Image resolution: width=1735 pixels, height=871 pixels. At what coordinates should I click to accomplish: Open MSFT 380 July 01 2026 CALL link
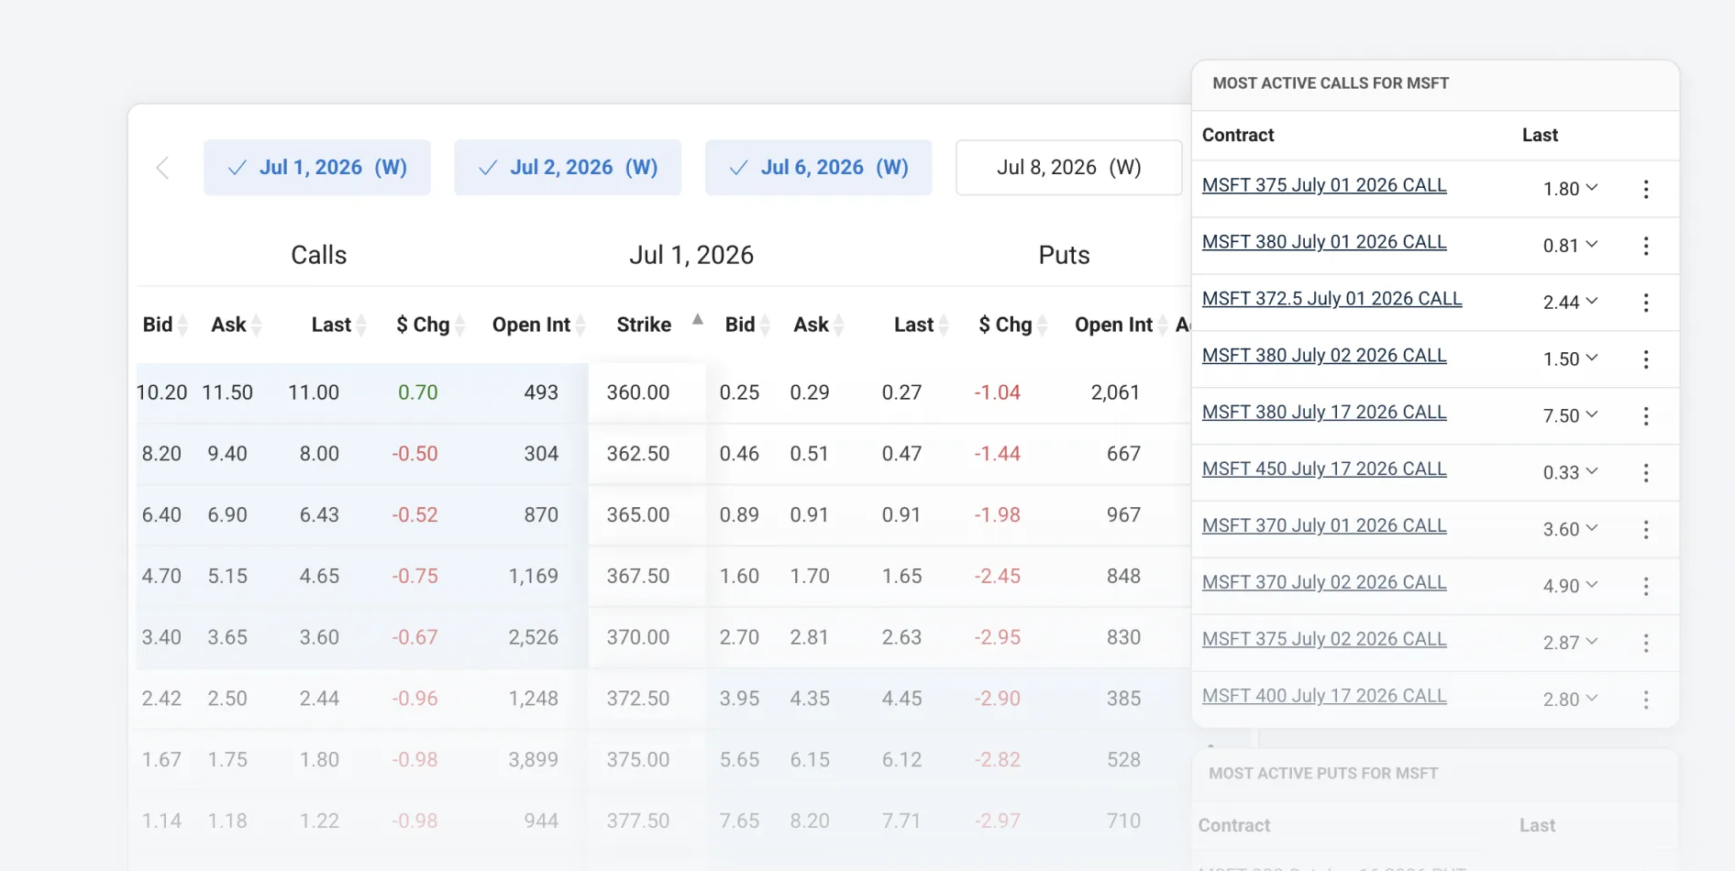point(1324,242)
